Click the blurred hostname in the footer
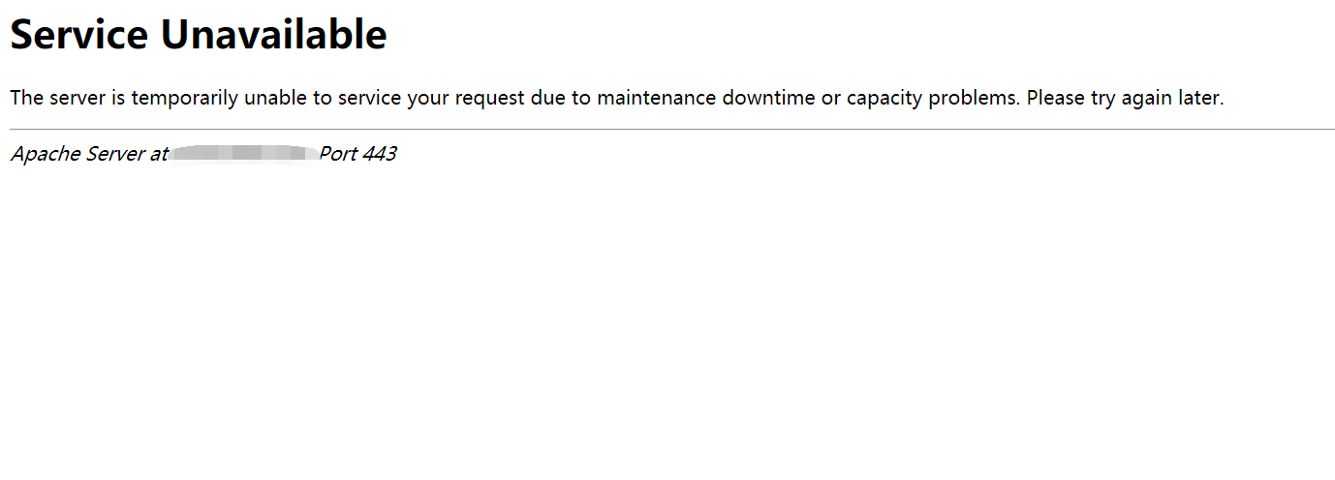This screenshot has width=1335, height=480. [242, 154]
